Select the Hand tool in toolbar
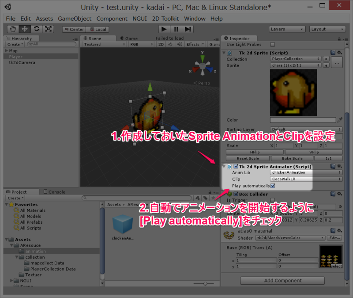Image resolution: width=353 pixels, height=298 pixels. point(13,29)
